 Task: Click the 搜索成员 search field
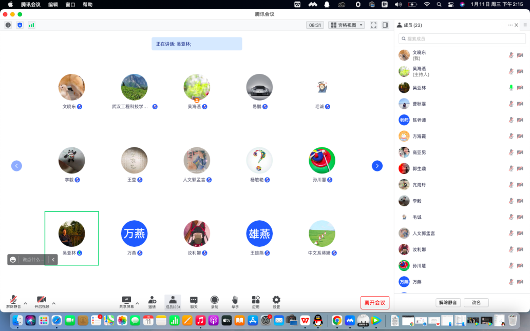pos(462,38)
